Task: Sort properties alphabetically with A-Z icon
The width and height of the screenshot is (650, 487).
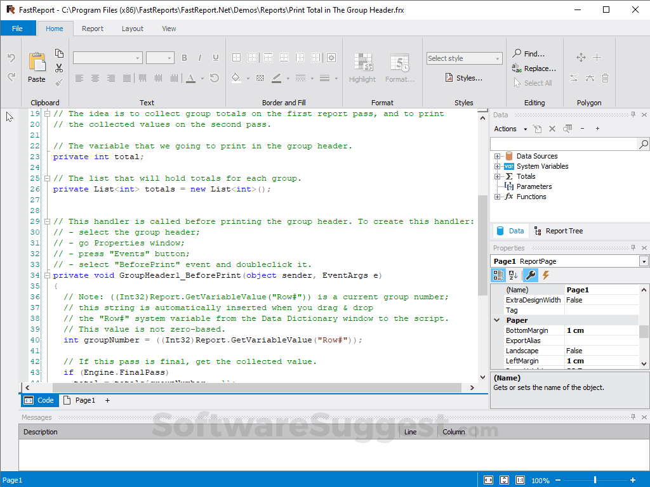Action: pos(514,275)
